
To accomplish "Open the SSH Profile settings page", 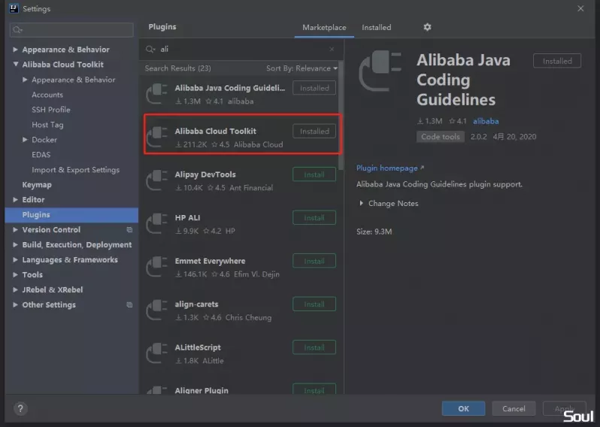I will 51,110.
